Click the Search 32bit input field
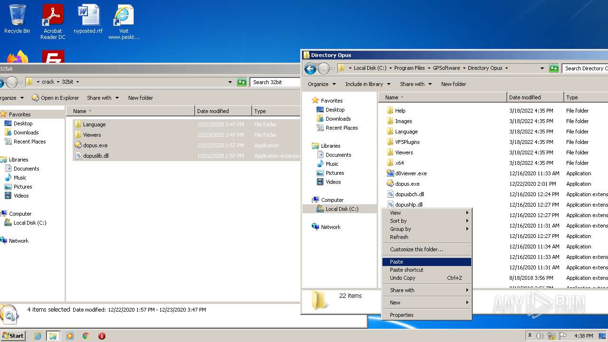The height and width of the screenshot is (342, 608). 275,82
